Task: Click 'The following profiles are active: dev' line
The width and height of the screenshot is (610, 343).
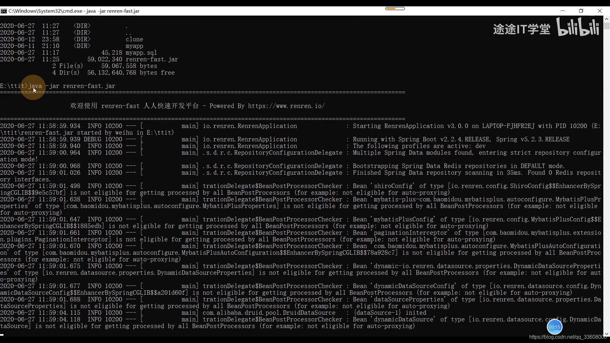Action: (x=419, y=146)
